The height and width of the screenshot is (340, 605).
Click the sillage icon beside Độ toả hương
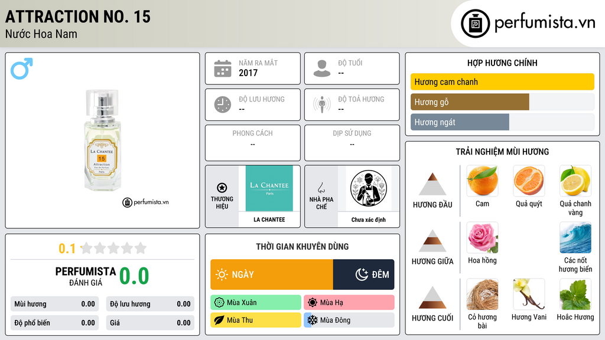click(322, 104)
